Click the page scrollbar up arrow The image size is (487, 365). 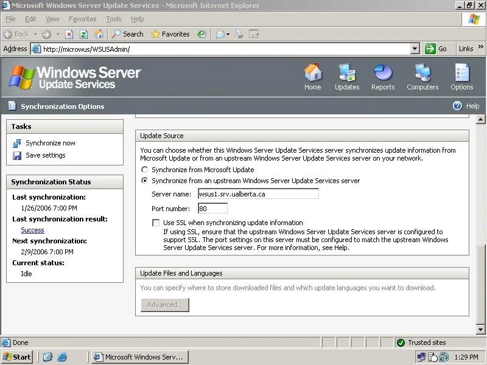click(480, 119)
